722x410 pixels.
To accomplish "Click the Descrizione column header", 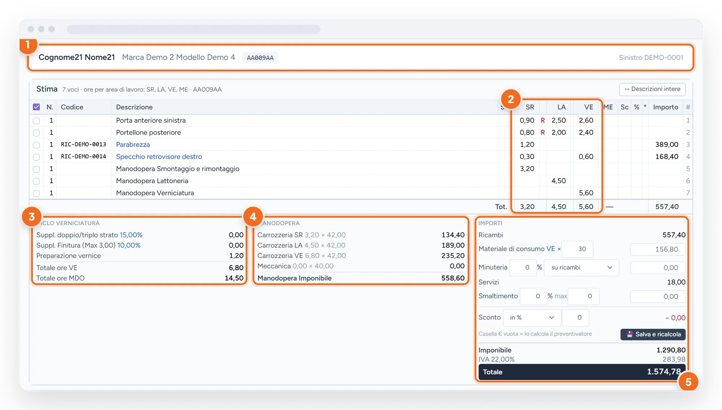I will [134, 107].
